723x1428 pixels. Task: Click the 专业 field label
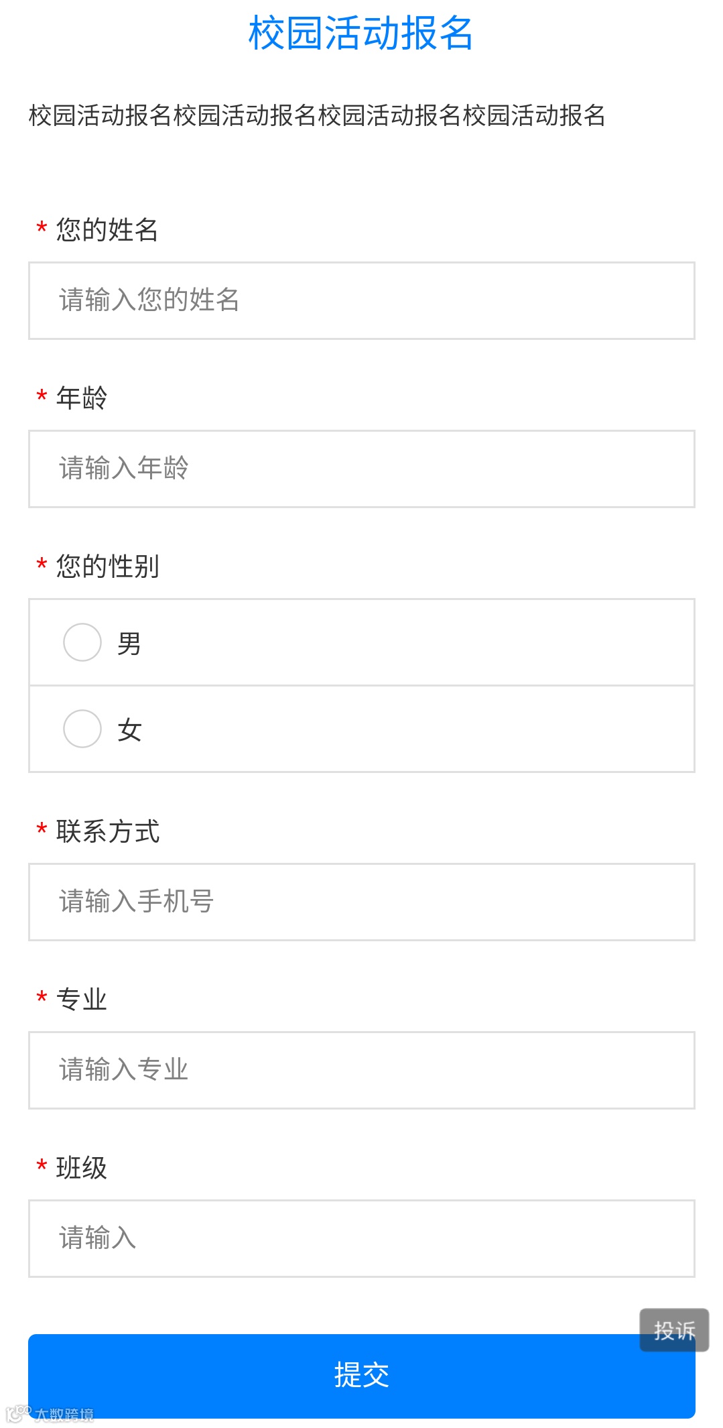click(x=82, y=1000)
